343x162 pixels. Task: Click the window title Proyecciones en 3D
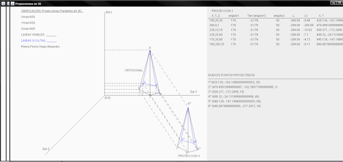point(28,4)
